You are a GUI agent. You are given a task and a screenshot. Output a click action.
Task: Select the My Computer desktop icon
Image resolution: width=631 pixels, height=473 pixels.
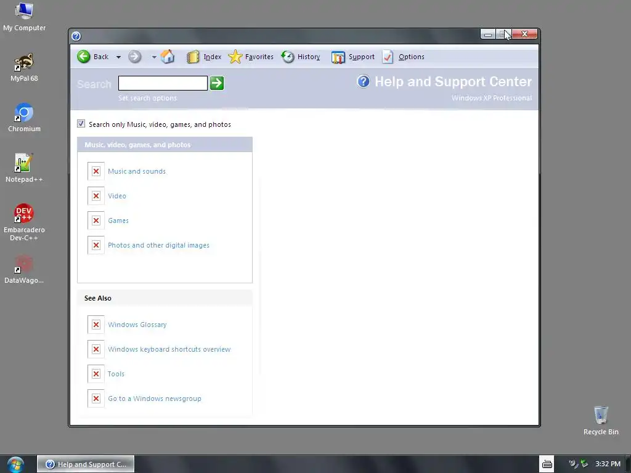(x=24, y=17)
